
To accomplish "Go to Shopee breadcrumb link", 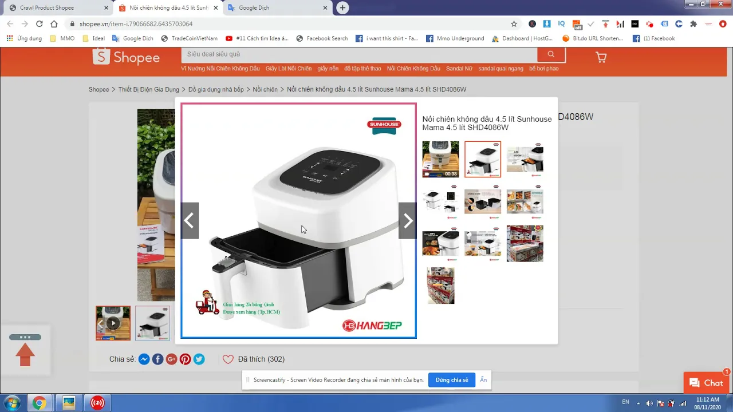I will click(x=99, y=89).
